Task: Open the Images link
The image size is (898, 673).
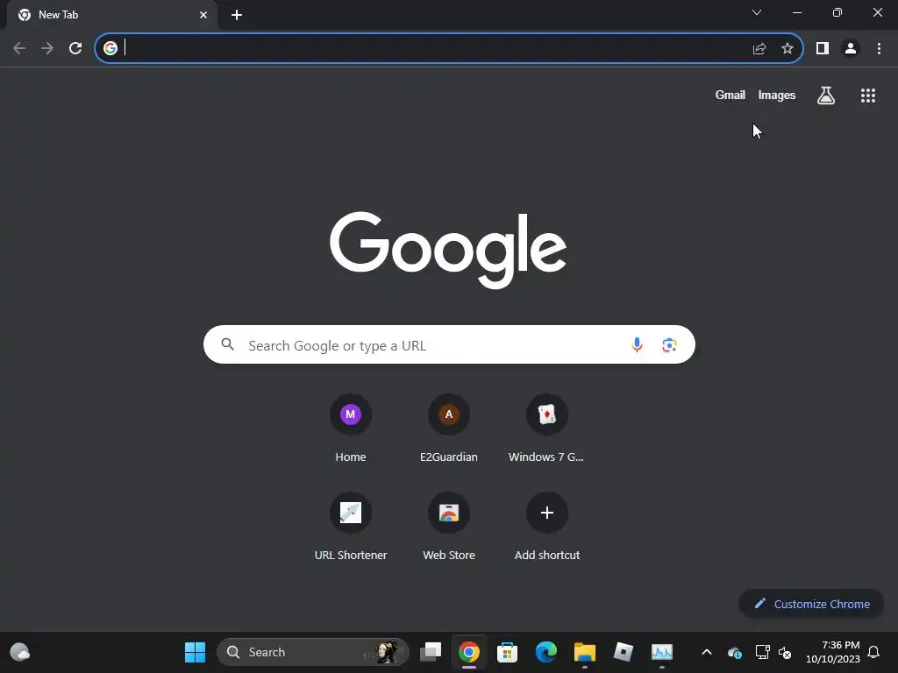Action: 777,95
